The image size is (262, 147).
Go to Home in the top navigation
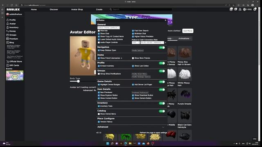(x=34, y=9)
